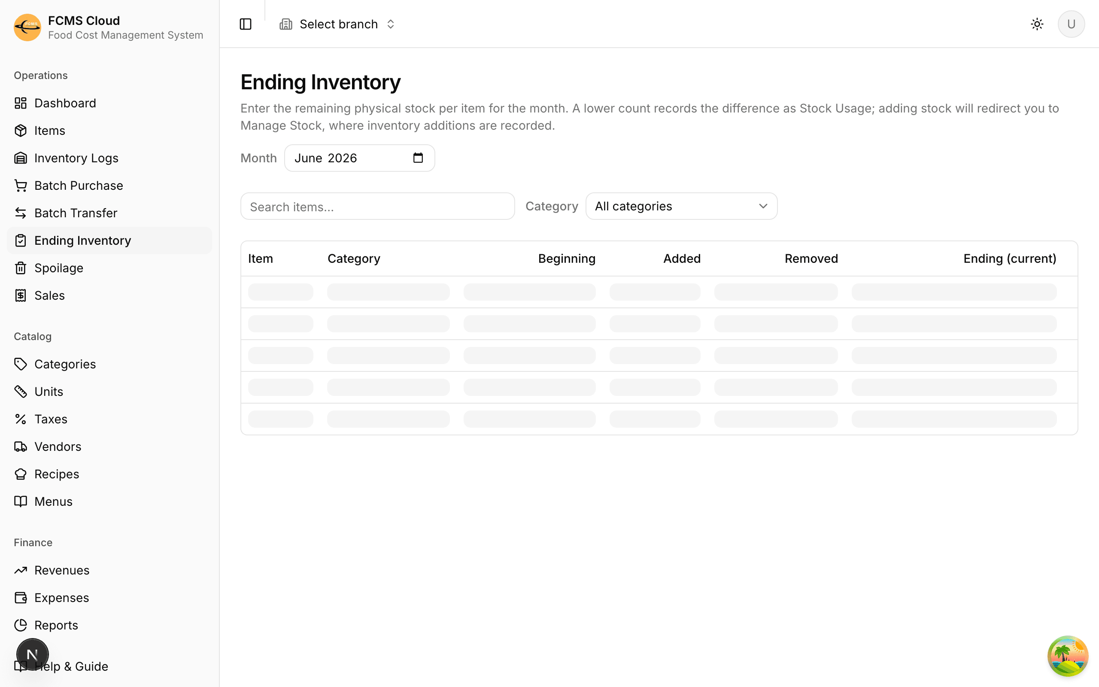Image resolution: width=1099 pixels, height=687 pixels.
Task: Click the Vendors truck icon
Action: tap(21, 447)
